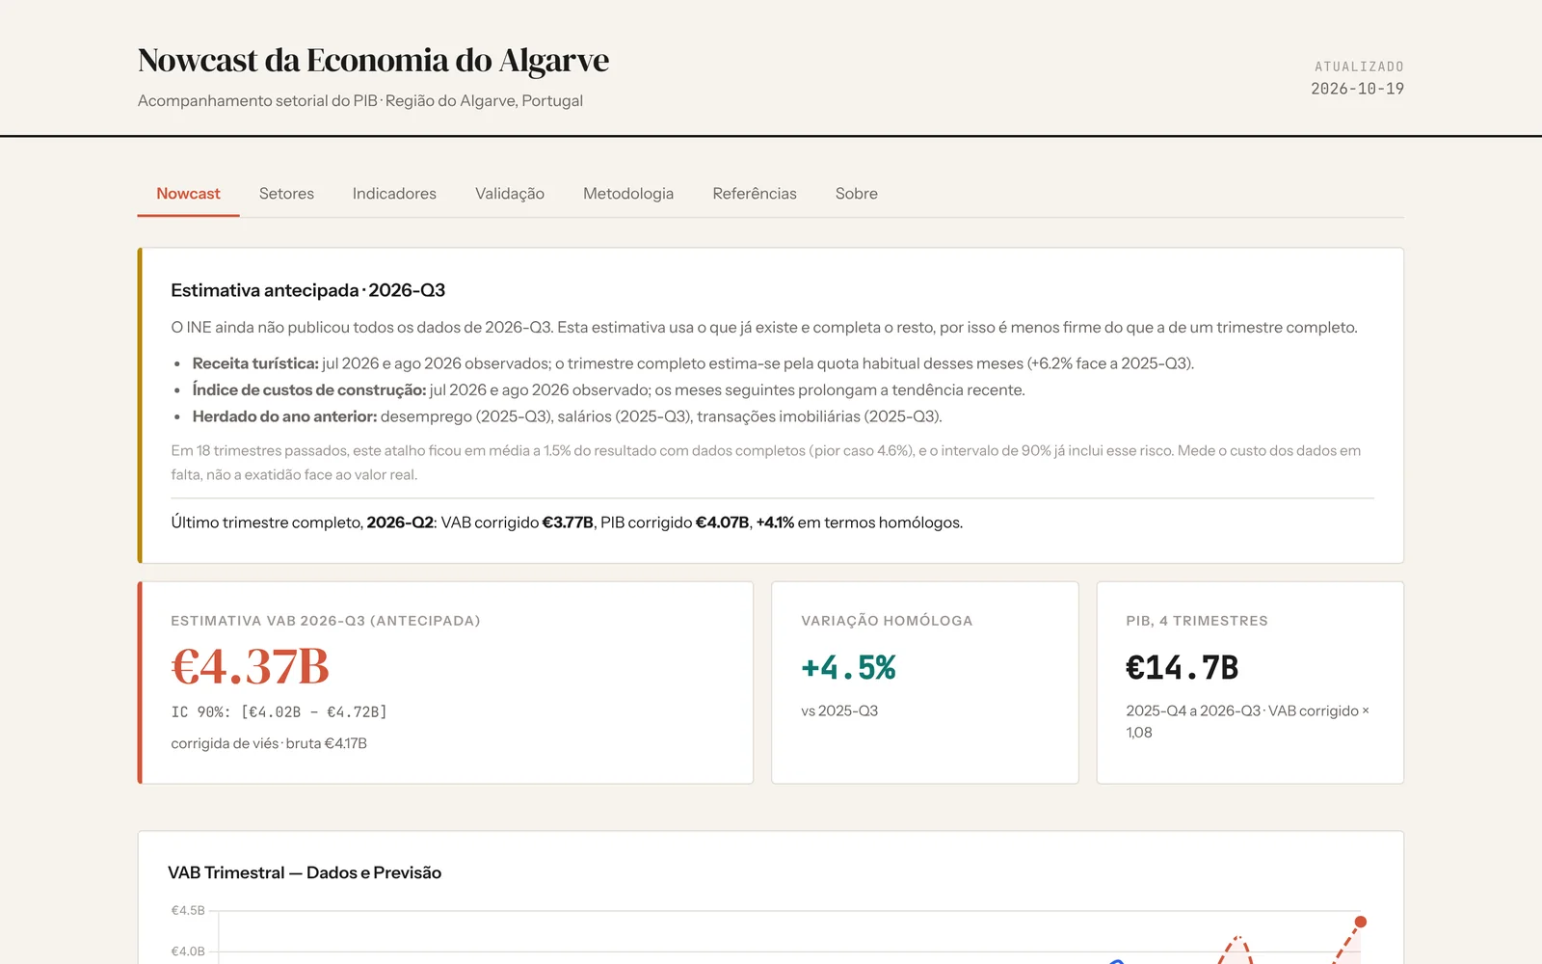
Task: Open the Indicadores tab
Action: coord(394,194)
